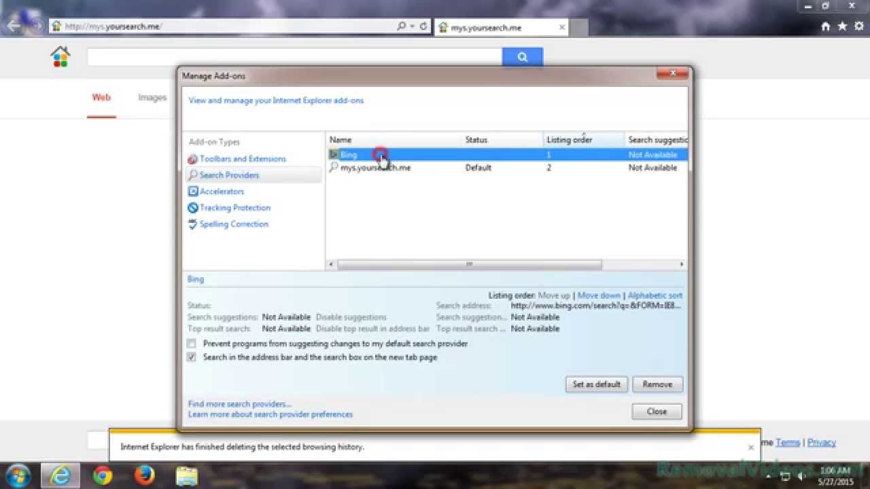Click Disable suggestions link
This screenshot has width=870, height=489.
[x=351, y=317]
